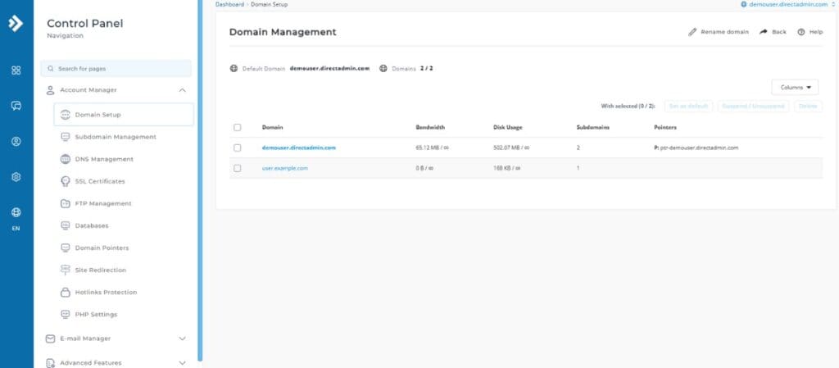Open the Columns dropdown

795,87
